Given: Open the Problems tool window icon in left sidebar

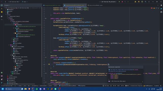Looking at the screenshot, I should 2,79.
